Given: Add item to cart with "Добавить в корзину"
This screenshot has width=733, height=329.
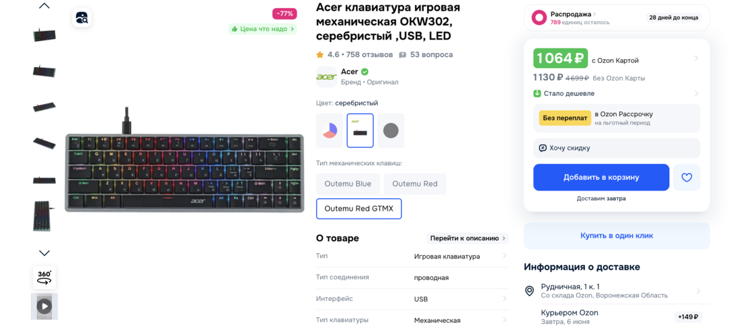Looking at the screenshot, I should [601, 177].
